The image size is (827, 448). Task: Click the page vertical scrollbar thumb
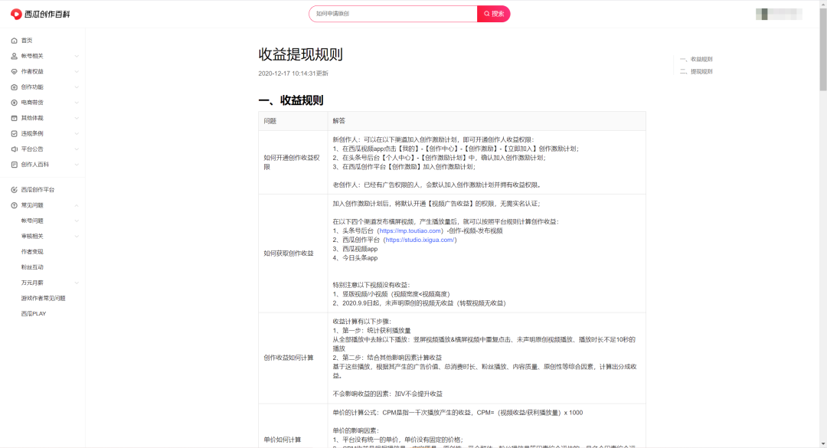tap(822, 50)
